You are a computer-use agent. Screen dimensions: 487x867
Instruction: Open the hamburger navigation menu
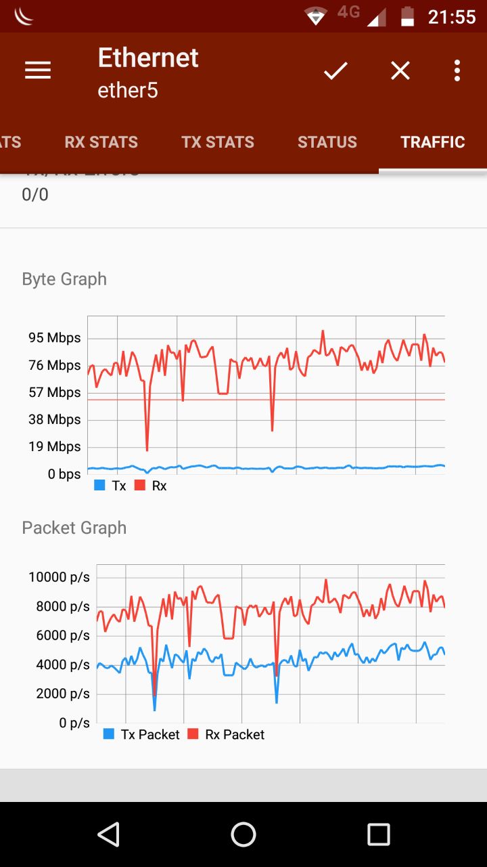click(x=38, y=70)
